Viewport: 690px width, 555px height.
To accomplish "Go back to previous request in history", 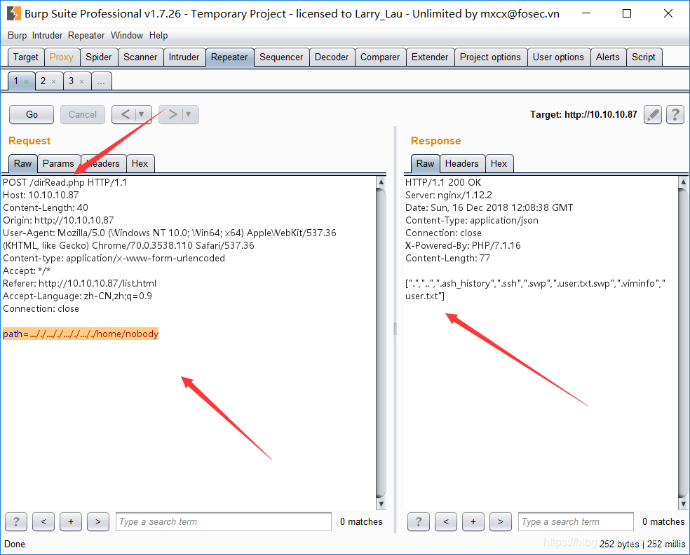I will pos(125,115).
